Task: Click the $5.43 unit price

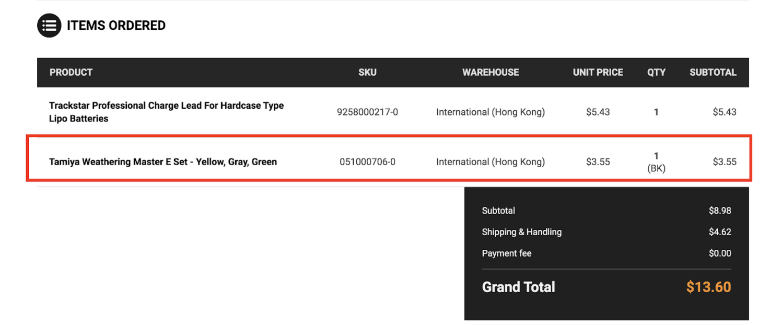Action: pyautogui.click(x=598, y=112)
